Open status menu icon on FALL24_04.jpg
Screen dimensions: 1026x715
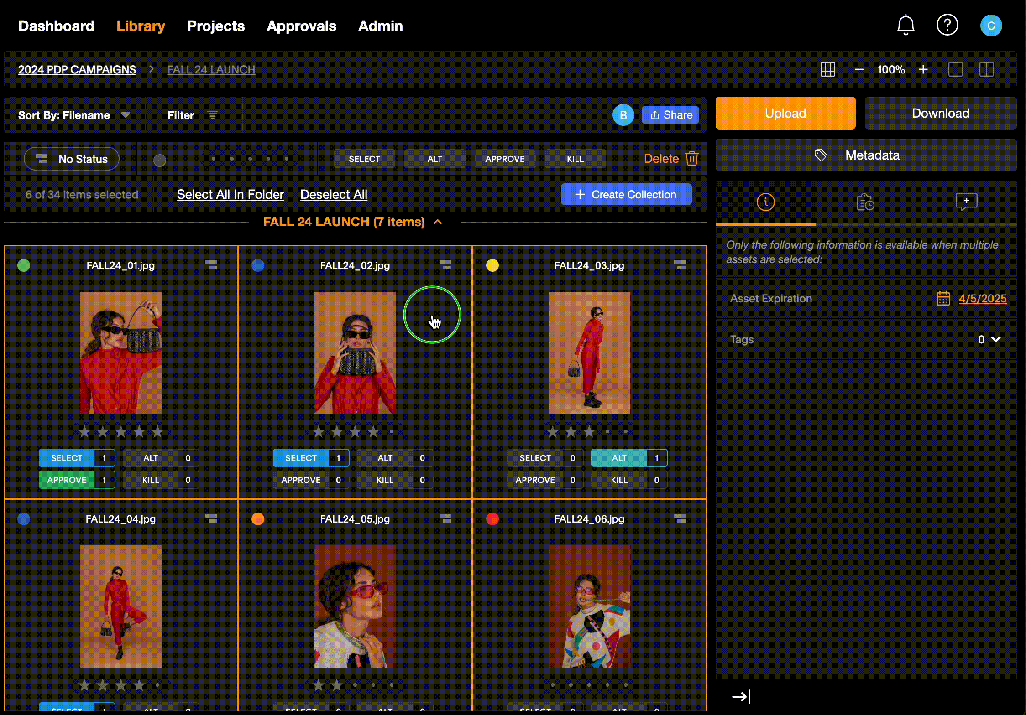coord(211,518)
